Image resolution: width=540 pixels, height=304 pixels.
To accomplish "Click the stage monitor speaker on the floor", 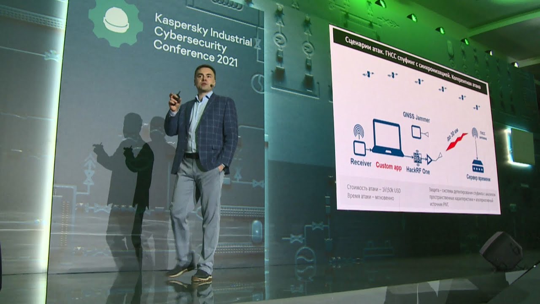I will (x=501, y=251).
